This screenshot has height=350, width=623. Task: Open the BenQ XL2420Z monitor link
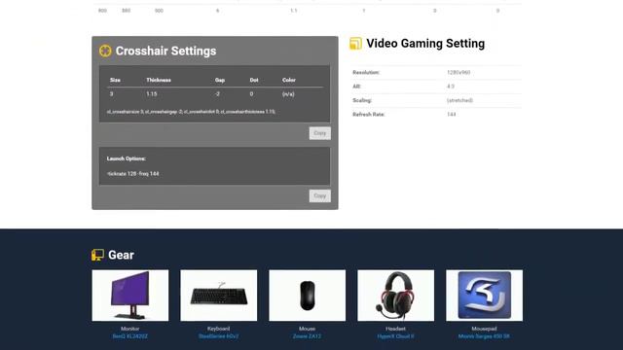129,336
